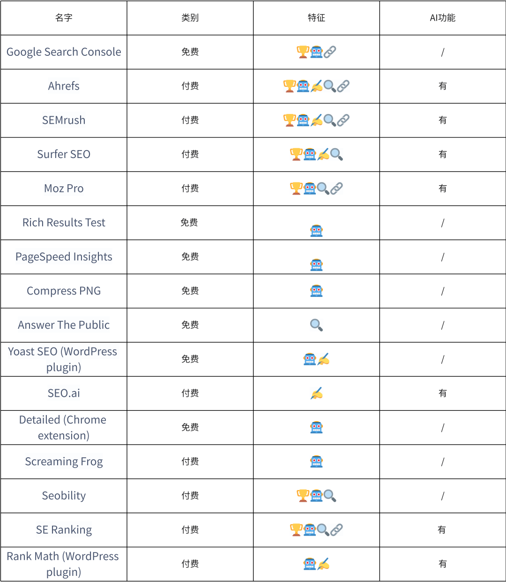Open the PageSpeed Insights link
The image size is (506, 582).
click(64, 257)
